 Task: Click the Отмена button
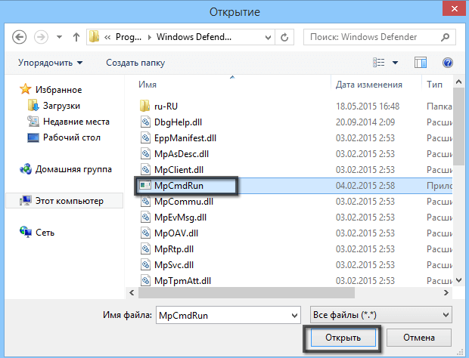point(419,338)
